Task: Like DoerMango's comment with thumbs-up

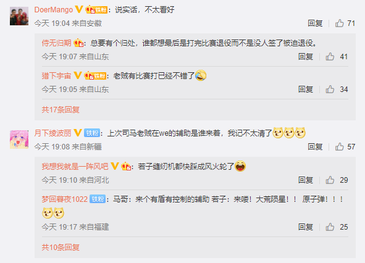Action: click(340, 23)
